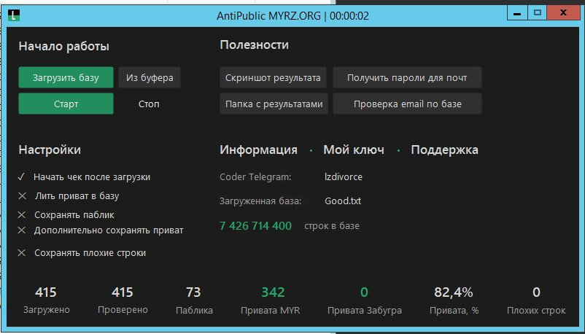This screenshot has height=334, width=585.
Task: Enable Сохранять плохие строки option
Action: click(x=22, y=252)
